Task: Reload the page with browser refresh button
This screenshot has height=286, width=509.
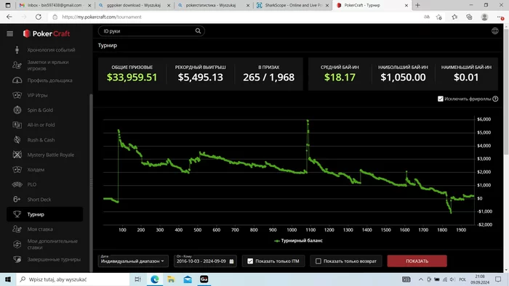Action: click(x=39, y=17)
